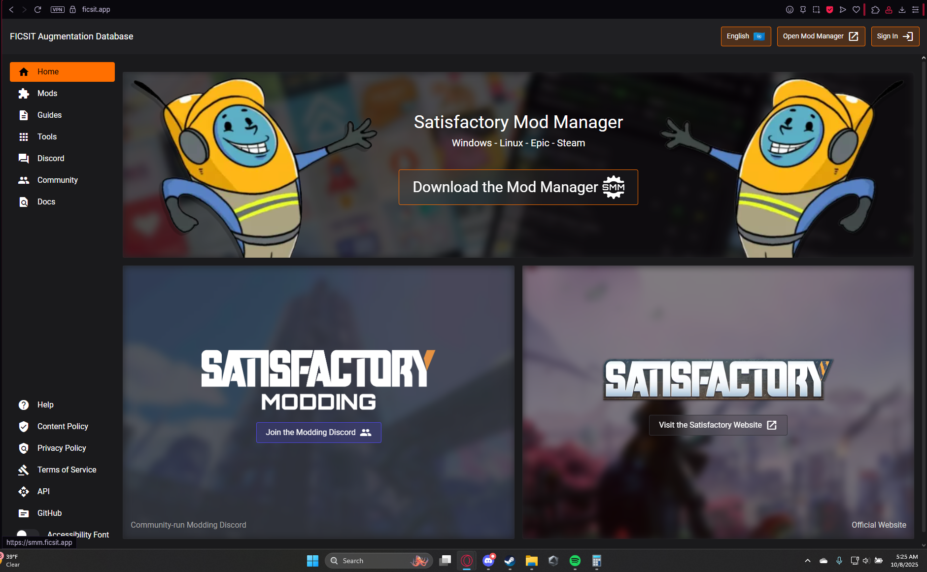Click the browser profile account icon
The height and width of the screenshot is (572, 927).
coord(889,9)
